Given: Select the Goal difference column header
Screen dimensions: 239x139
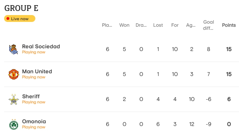Looking at the screenshot, I should 208,25.
